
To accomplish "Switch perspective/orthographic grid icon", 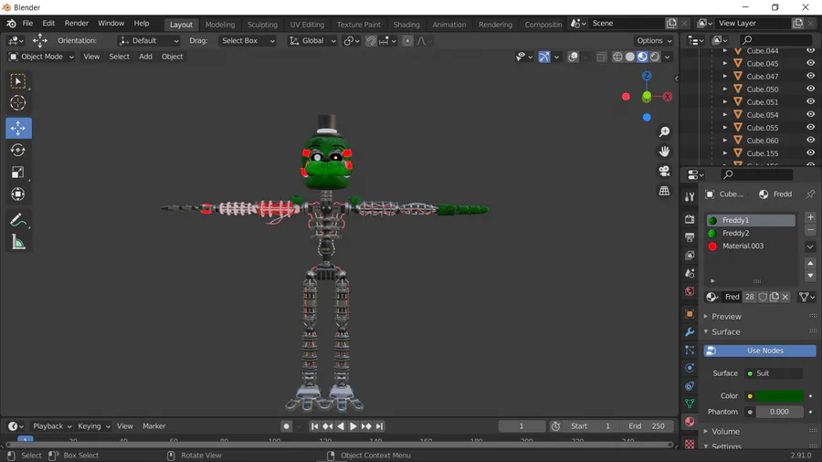I will coord(664,191).
